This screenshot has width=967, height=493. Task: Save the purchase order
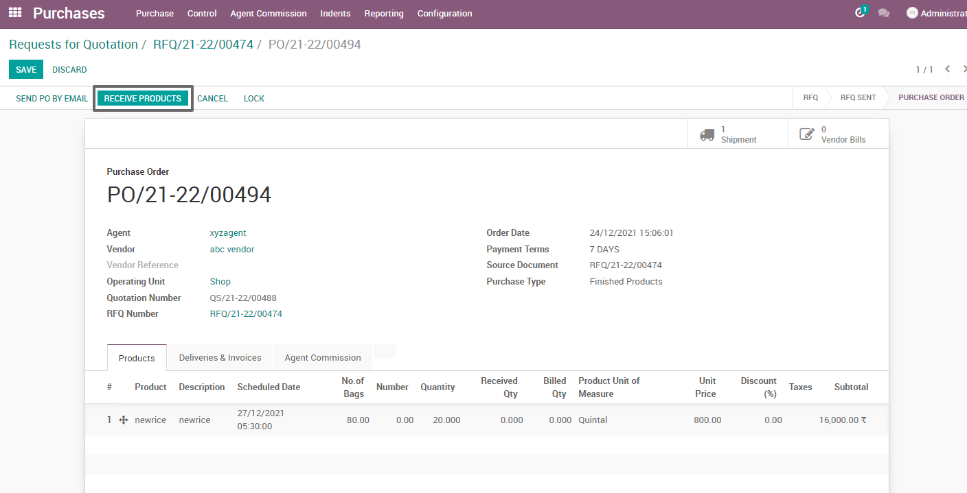(x=25, y=69)
